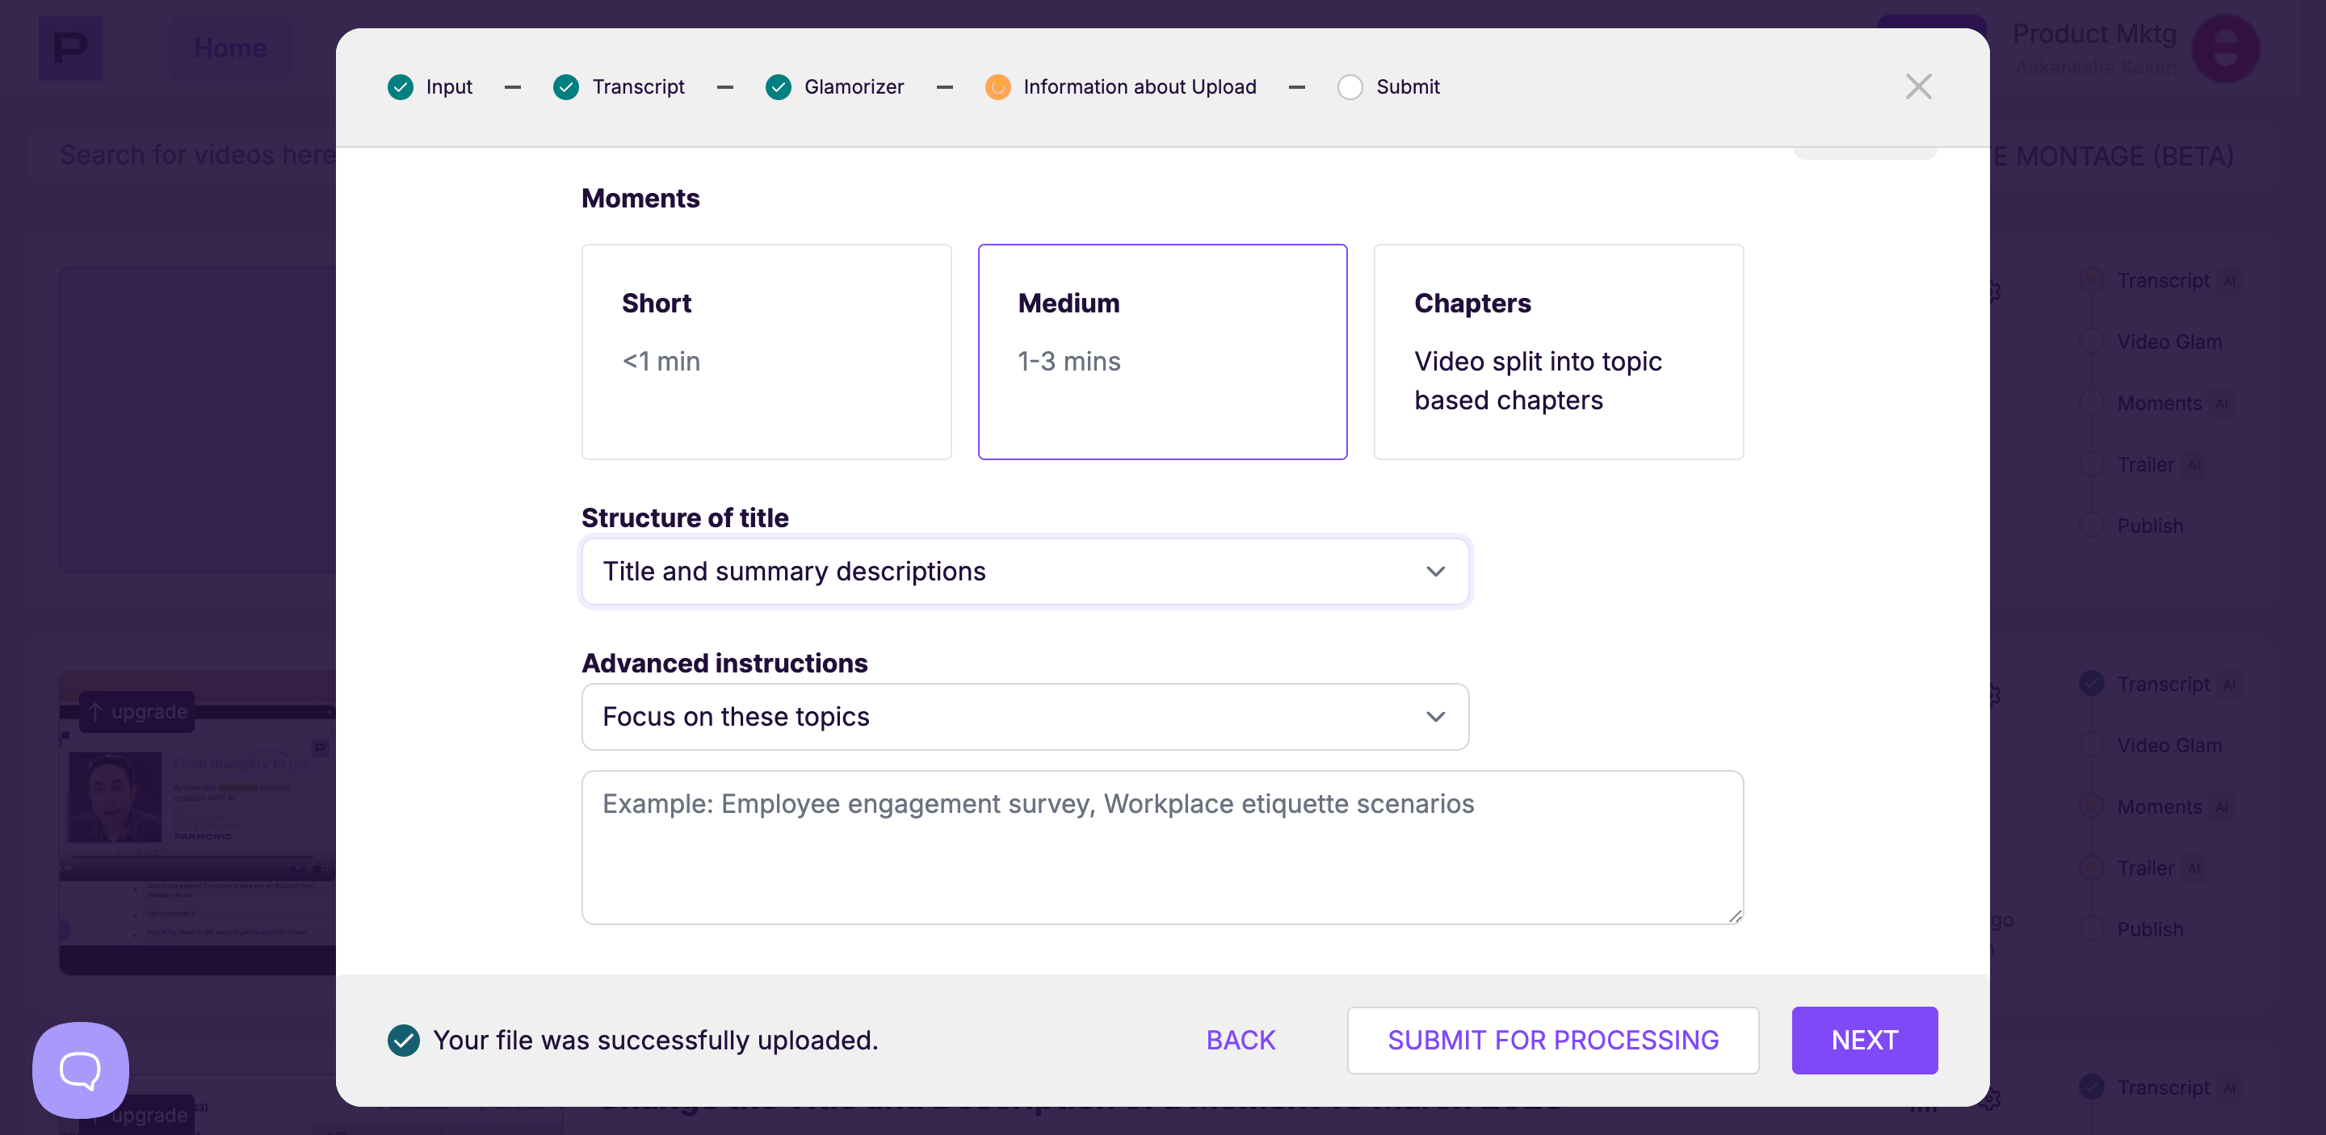Click SUBMIT FOR PROCESSING button
Viewport: 2326px width, 1135px height.
[x=1553, y=1041]
